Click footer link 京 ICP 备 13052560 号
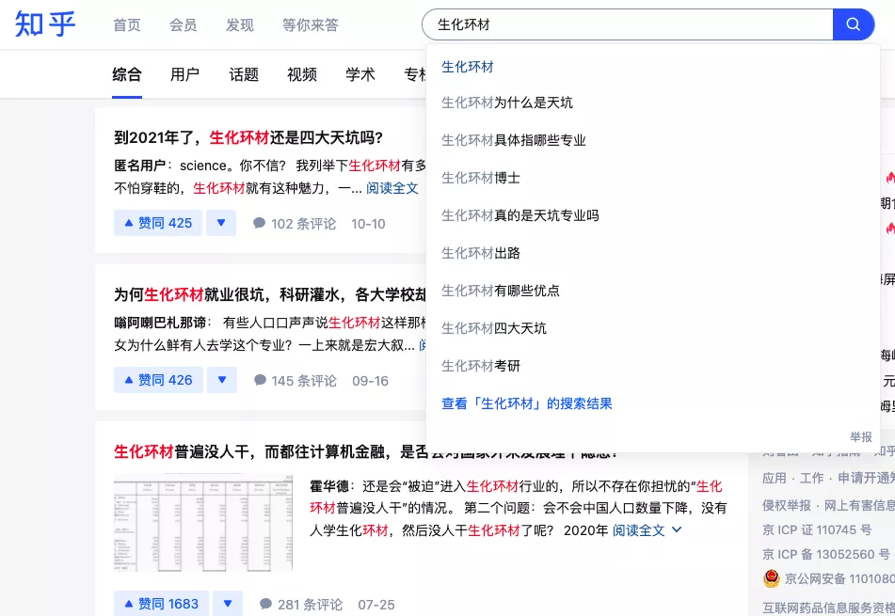The width and height of the screenshot is (895, 616). pos(826,555)
